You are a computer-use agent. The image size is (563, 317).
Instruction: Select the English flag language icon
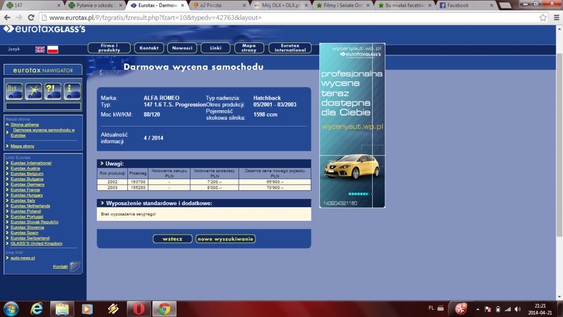[x=40, y=49]
